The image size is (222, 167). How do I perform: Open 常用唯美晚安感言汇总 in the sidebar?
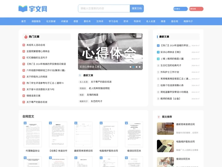175,79
